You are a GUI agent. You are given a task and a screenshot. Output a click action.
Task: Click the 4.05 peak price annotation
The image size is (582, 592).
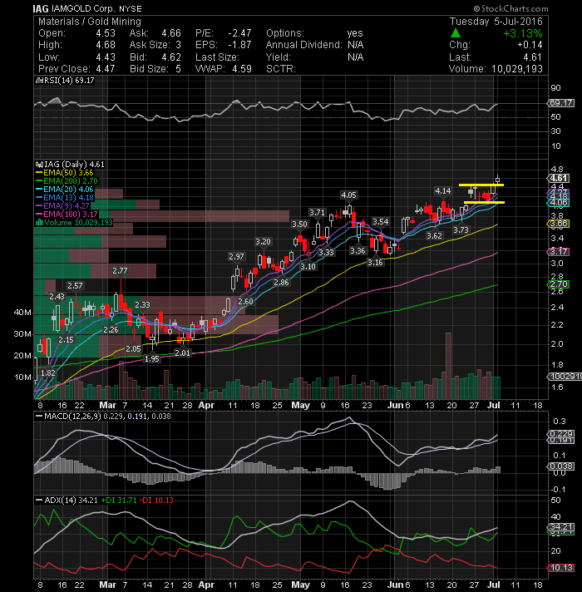tap(348, 195)
